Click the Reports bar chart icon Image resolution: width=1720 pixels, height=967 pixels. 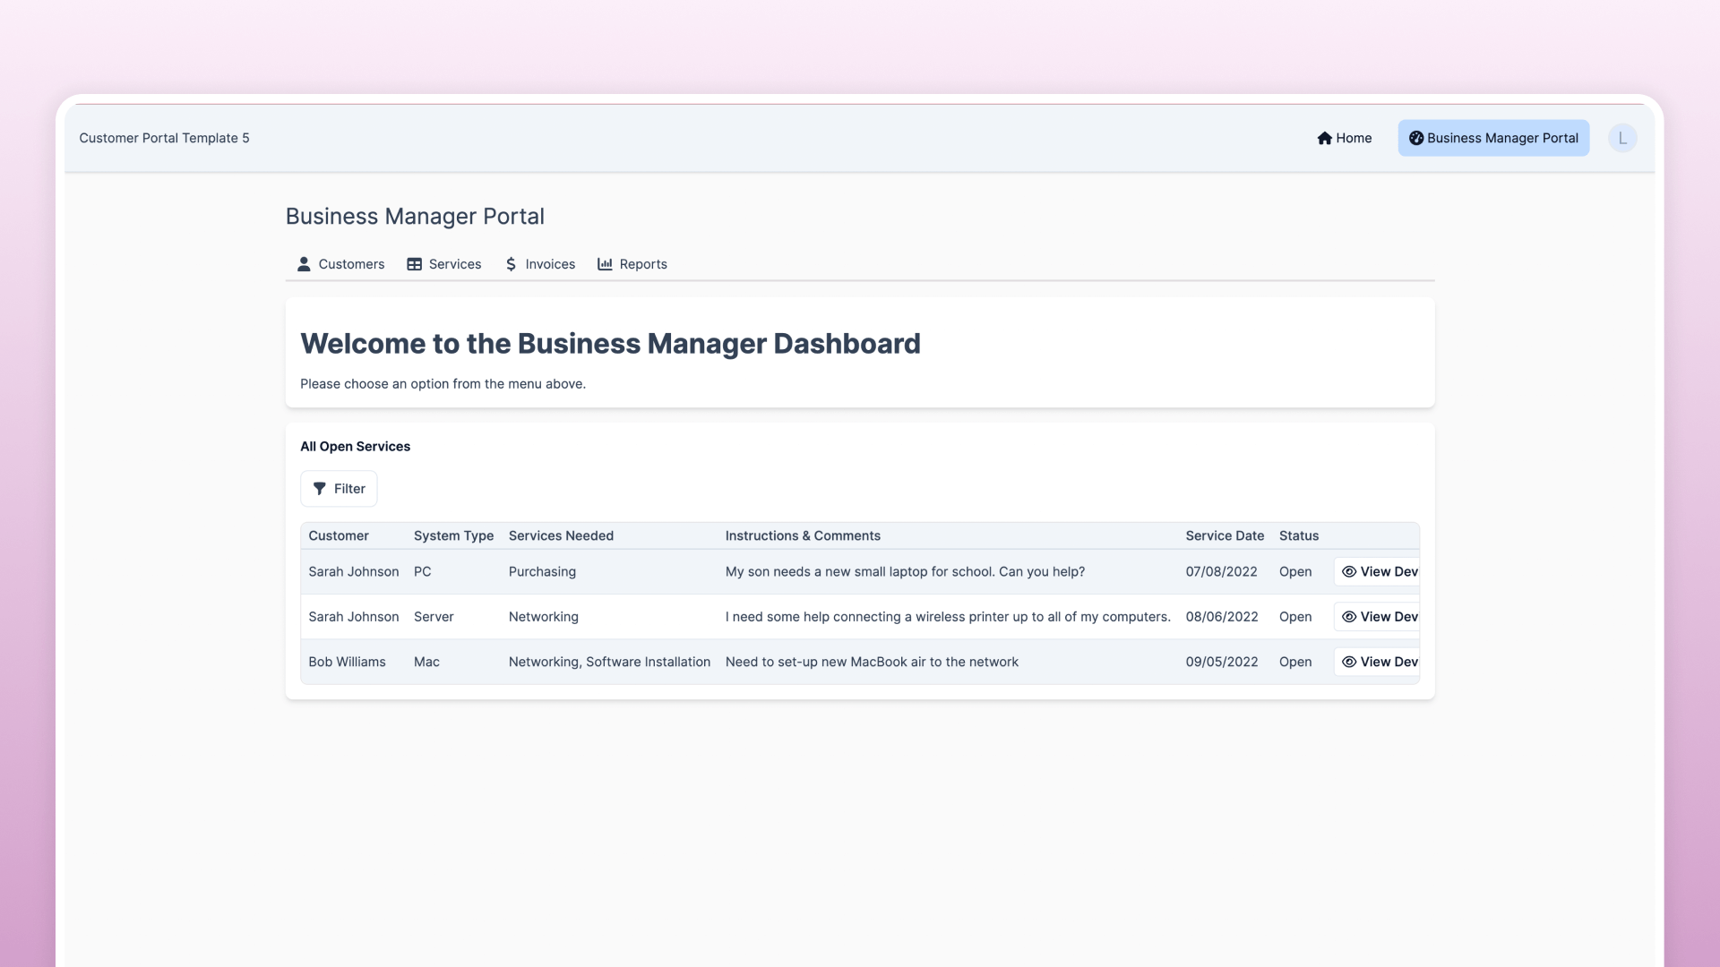click(605, 264)
